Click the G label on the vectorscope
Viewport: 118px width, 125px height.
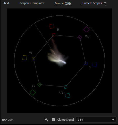tap(33, 86)
